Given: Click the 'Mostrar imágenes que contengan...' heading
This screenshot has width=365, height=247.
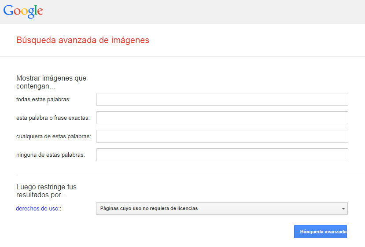Looking at the screenshot, I should 51,82.
